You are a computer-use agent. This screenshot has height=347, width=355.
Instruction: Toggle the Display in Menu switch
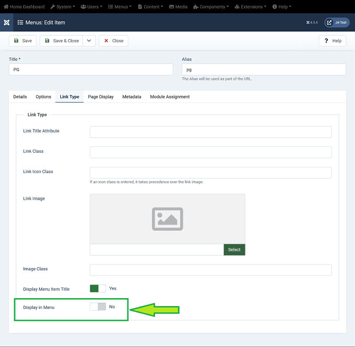pyautogui.click(x=98, y=307)
